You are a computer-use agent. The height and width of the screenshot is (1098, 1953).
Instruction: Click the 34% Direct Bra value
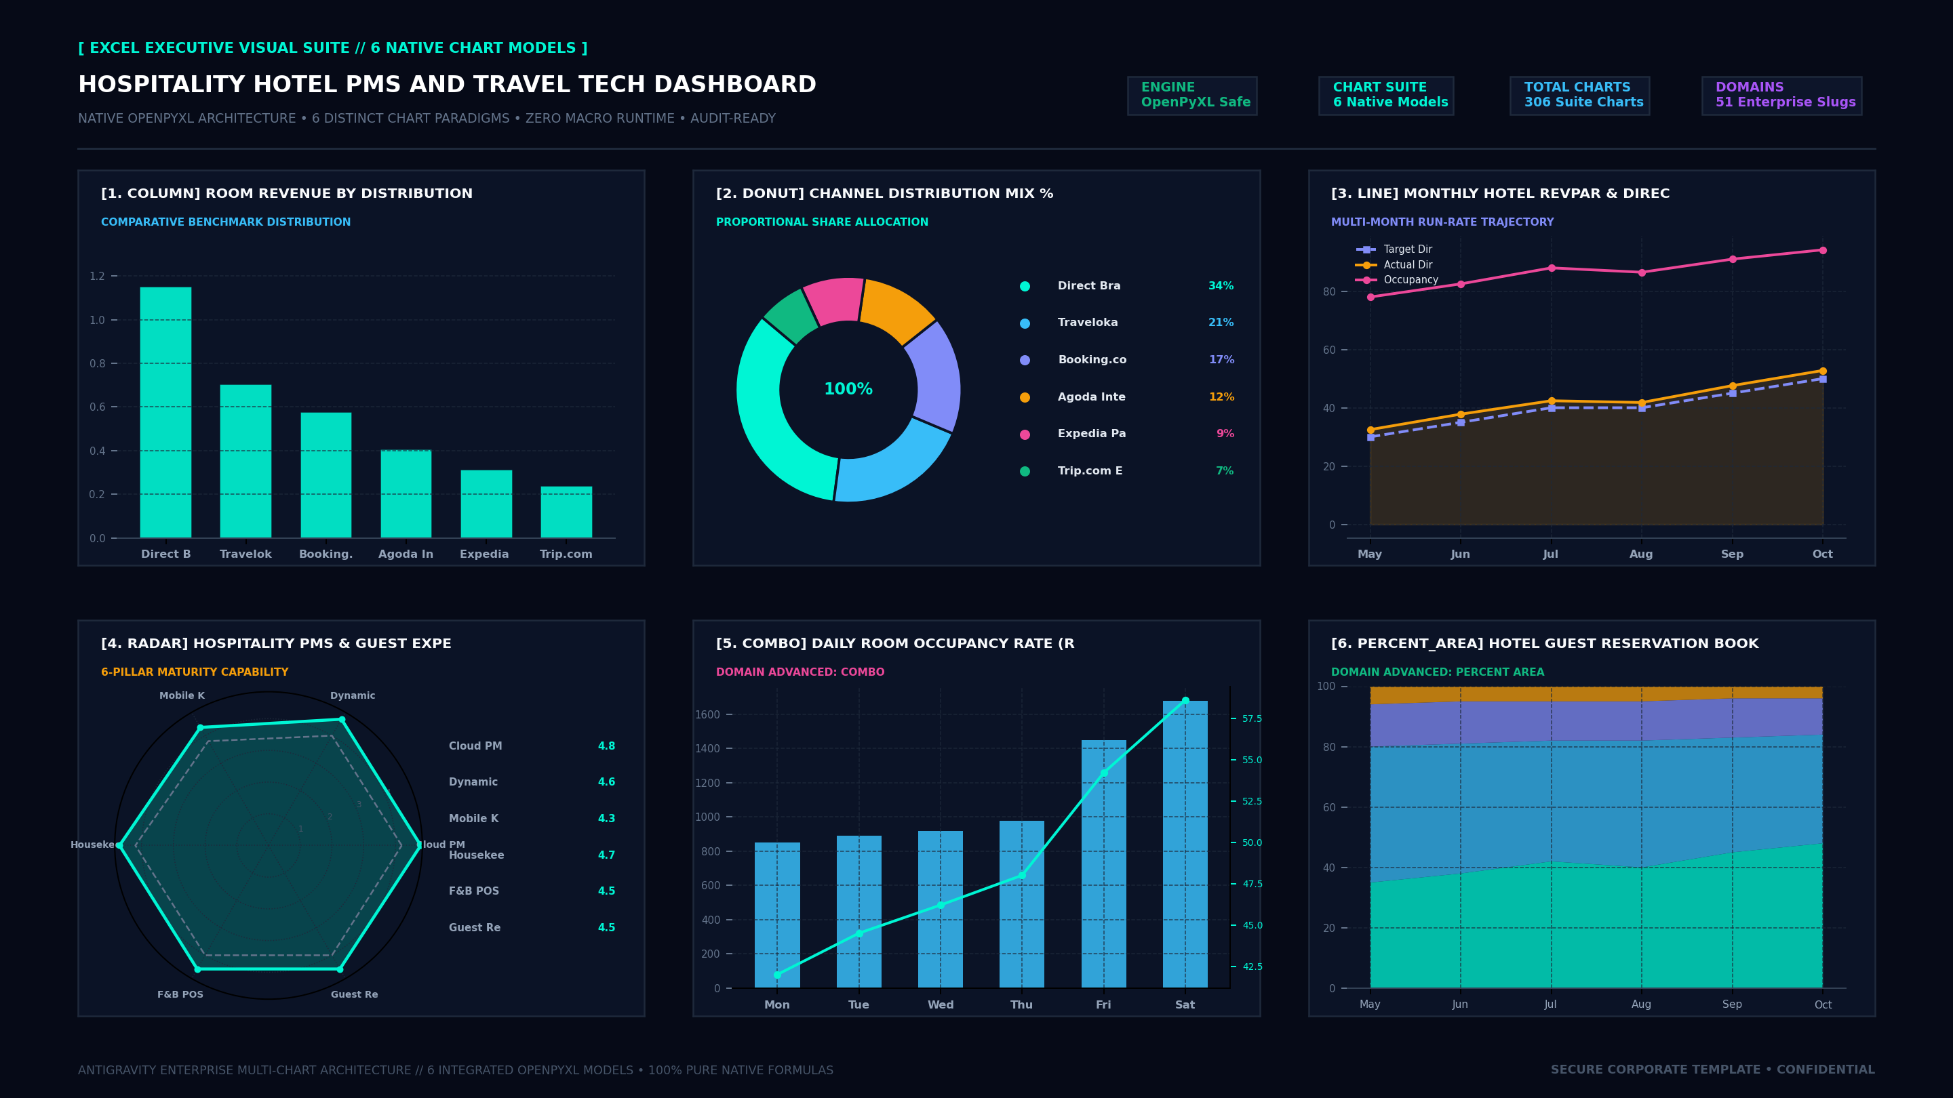[x=1221, y=285]
